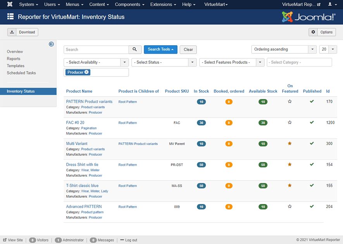This screenshot has height=244, width=343.
Task: Click published checkmark for FAC #0 20
Action: (312, 122)
